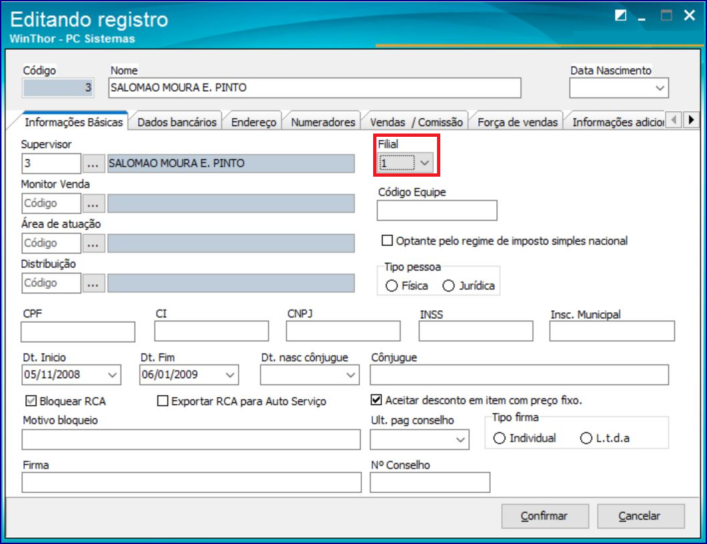Click the Nº Conselho input field
The width and height of the screenshot is (707, 544).
pyautogui.click(x=430, y=483)
